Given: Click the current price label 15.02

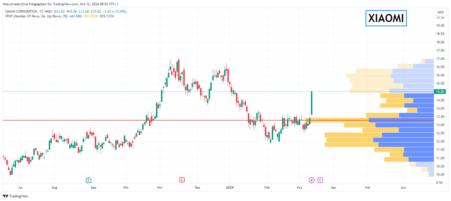Looking at the screenshot, I should coord(440,92).
